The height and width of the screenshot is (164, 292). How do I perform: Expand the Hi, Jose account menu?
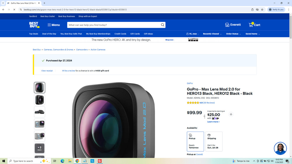[x=192, y=34]
